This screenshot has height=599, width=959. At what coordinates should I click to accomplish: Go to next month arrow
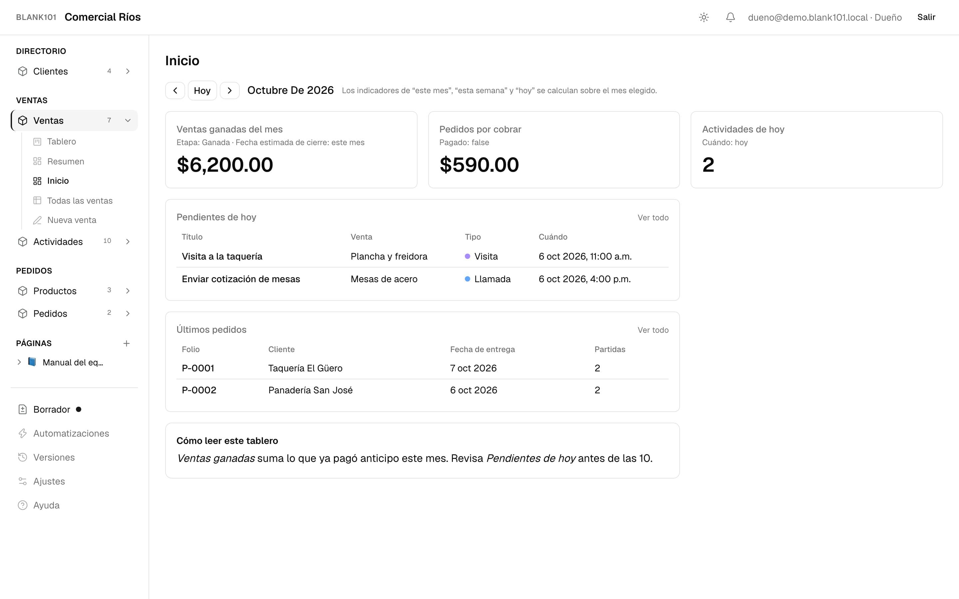click(229, 90)
